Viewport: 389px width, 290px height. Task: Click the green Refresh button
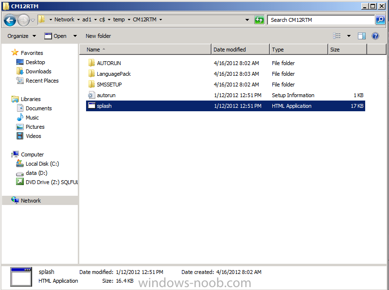[x=259, y=20]
